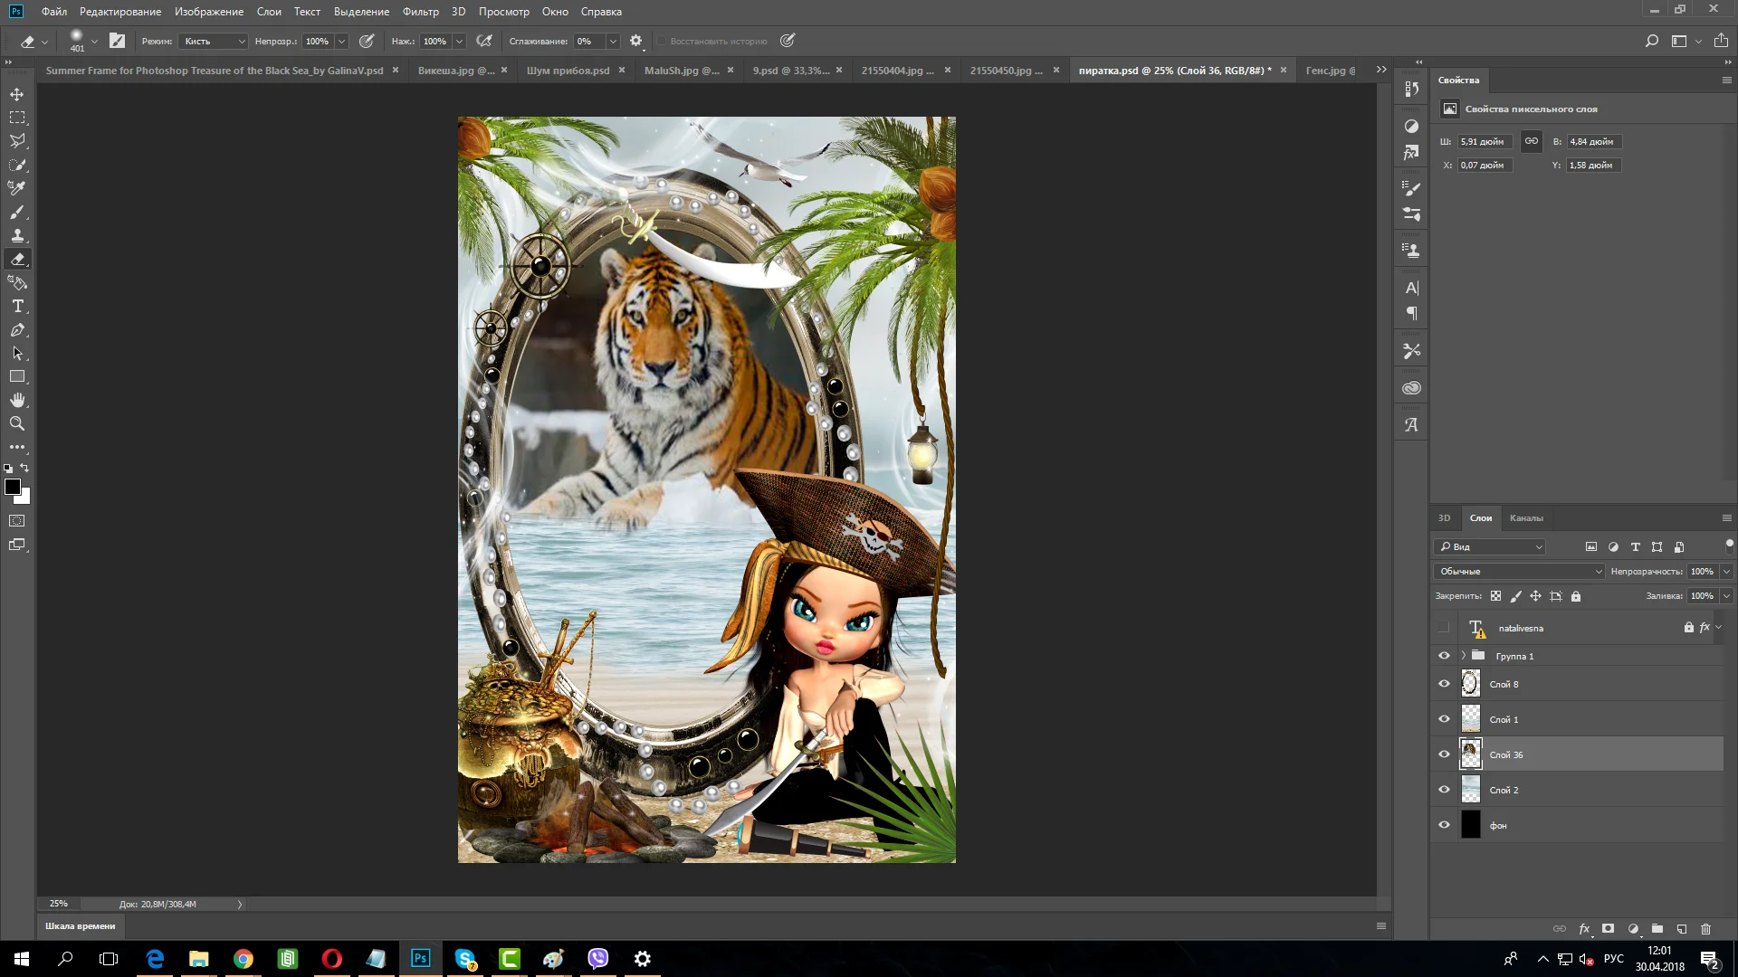The image size is (1738, 977).
Task: Open eraser smoothing options gear
Action: 636,41
